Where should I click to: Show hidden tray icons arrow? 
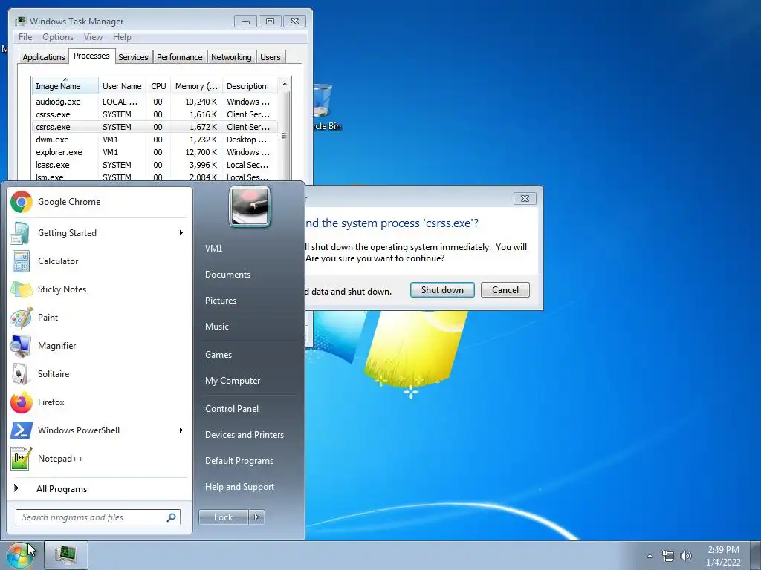click(650, 556)
